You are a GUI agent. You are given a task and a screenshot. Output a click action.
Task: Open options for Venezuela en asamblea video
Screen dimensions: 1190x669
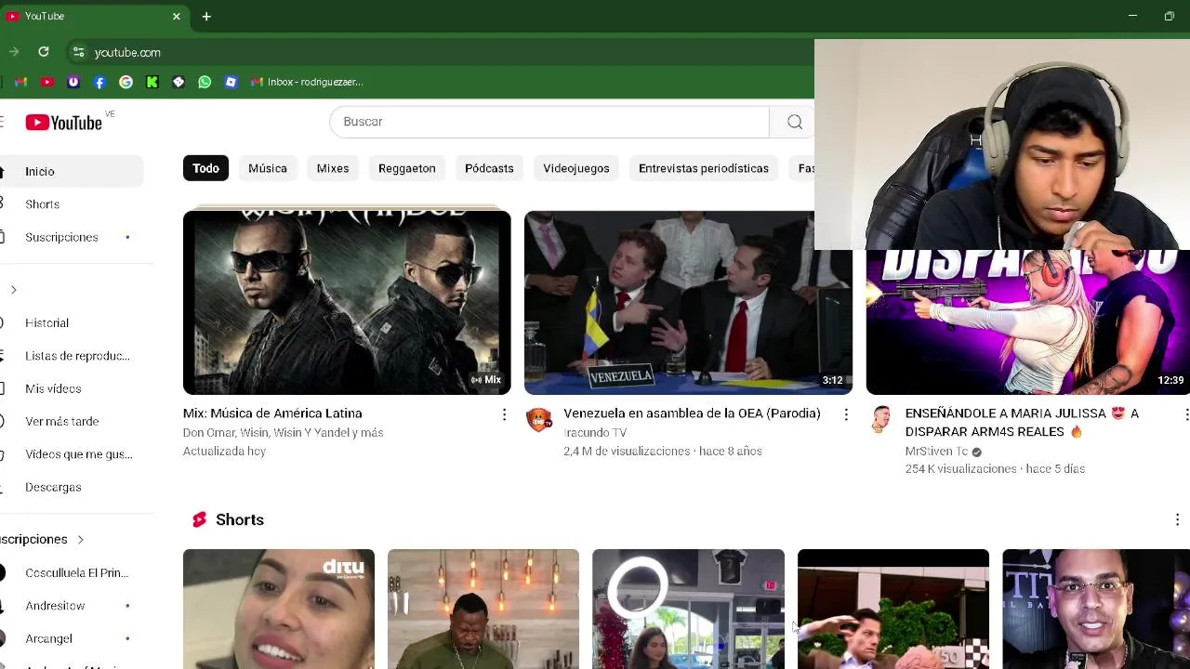pos(845,414)
